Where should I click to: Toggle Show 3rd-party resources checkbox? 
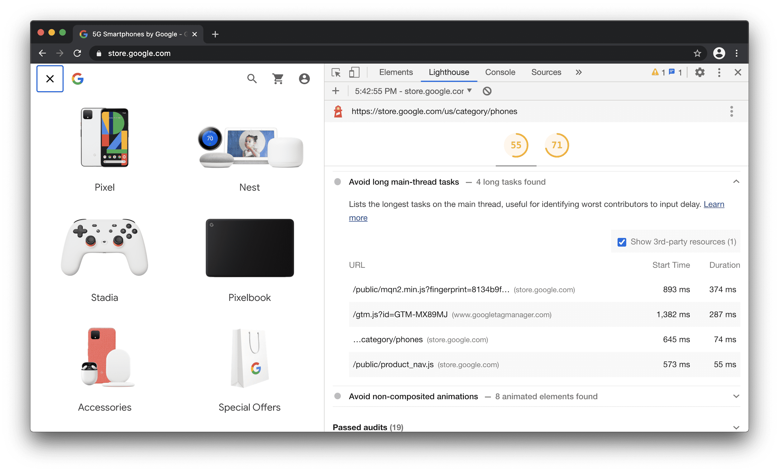[622, 241]
